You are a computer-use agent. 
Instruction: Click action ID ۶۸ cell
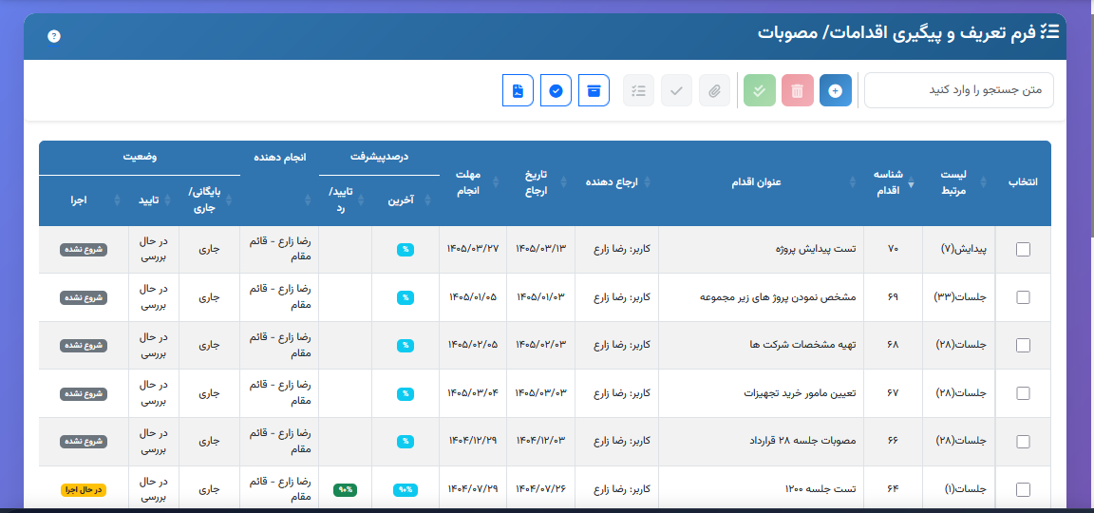click(893, 346)
